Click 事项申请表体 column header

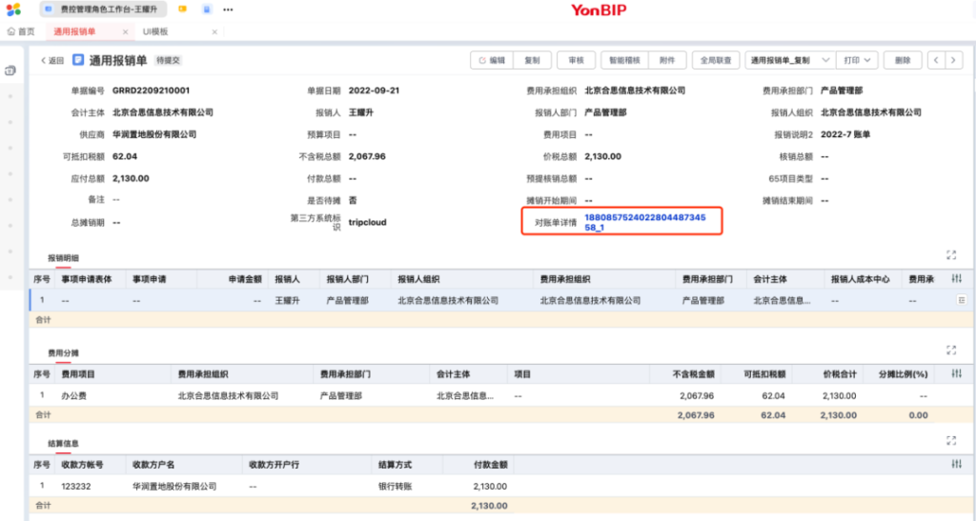pos(87,280)
